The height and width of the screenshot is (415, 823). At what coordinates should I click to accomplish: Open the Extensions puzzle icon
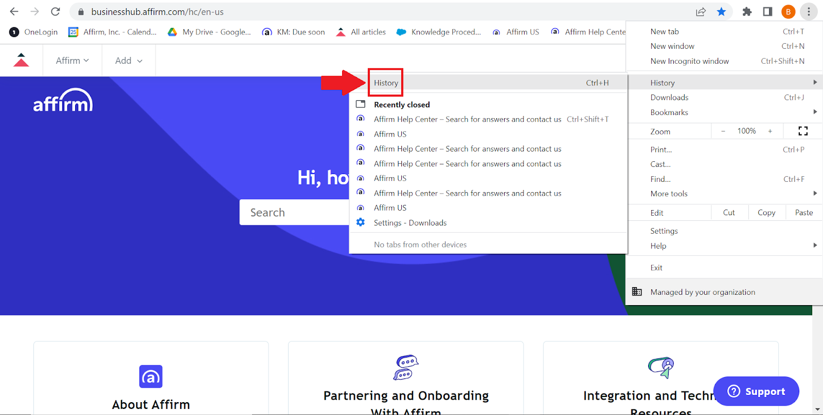pos(747,11)
